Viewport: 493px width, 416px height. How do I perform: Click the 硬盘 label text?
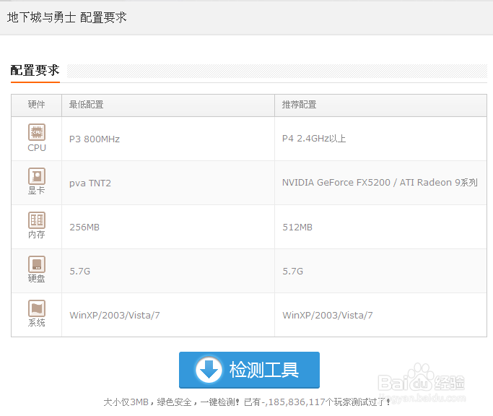pos(37,279)
